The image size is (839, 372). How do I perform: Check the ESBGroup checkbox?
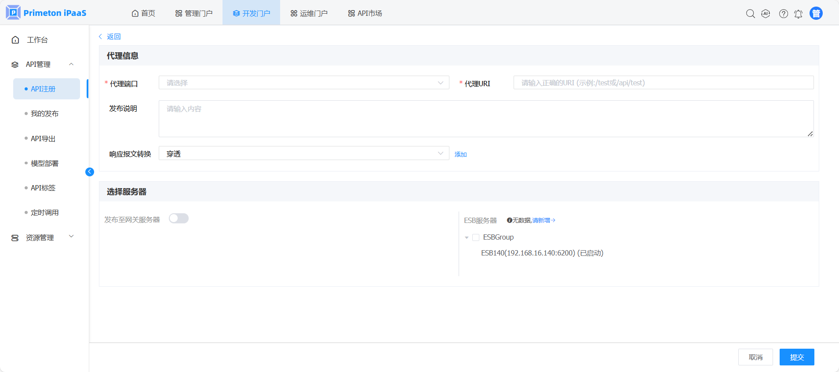point(475,237)
